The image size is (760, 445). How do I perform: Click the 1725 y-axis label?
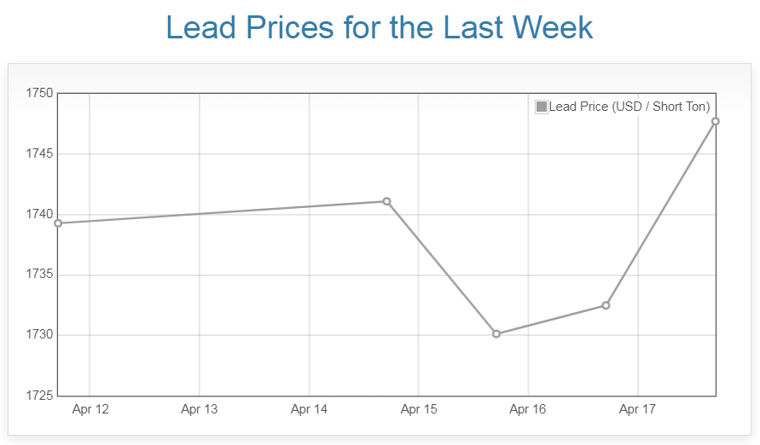38,396
